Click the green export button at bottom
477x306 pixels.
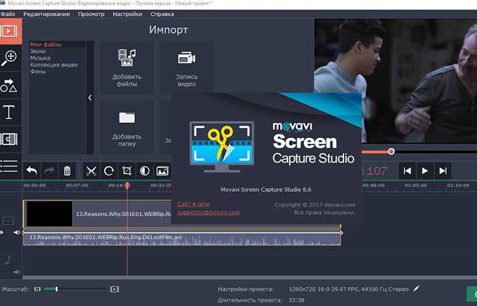pos(472,294)
